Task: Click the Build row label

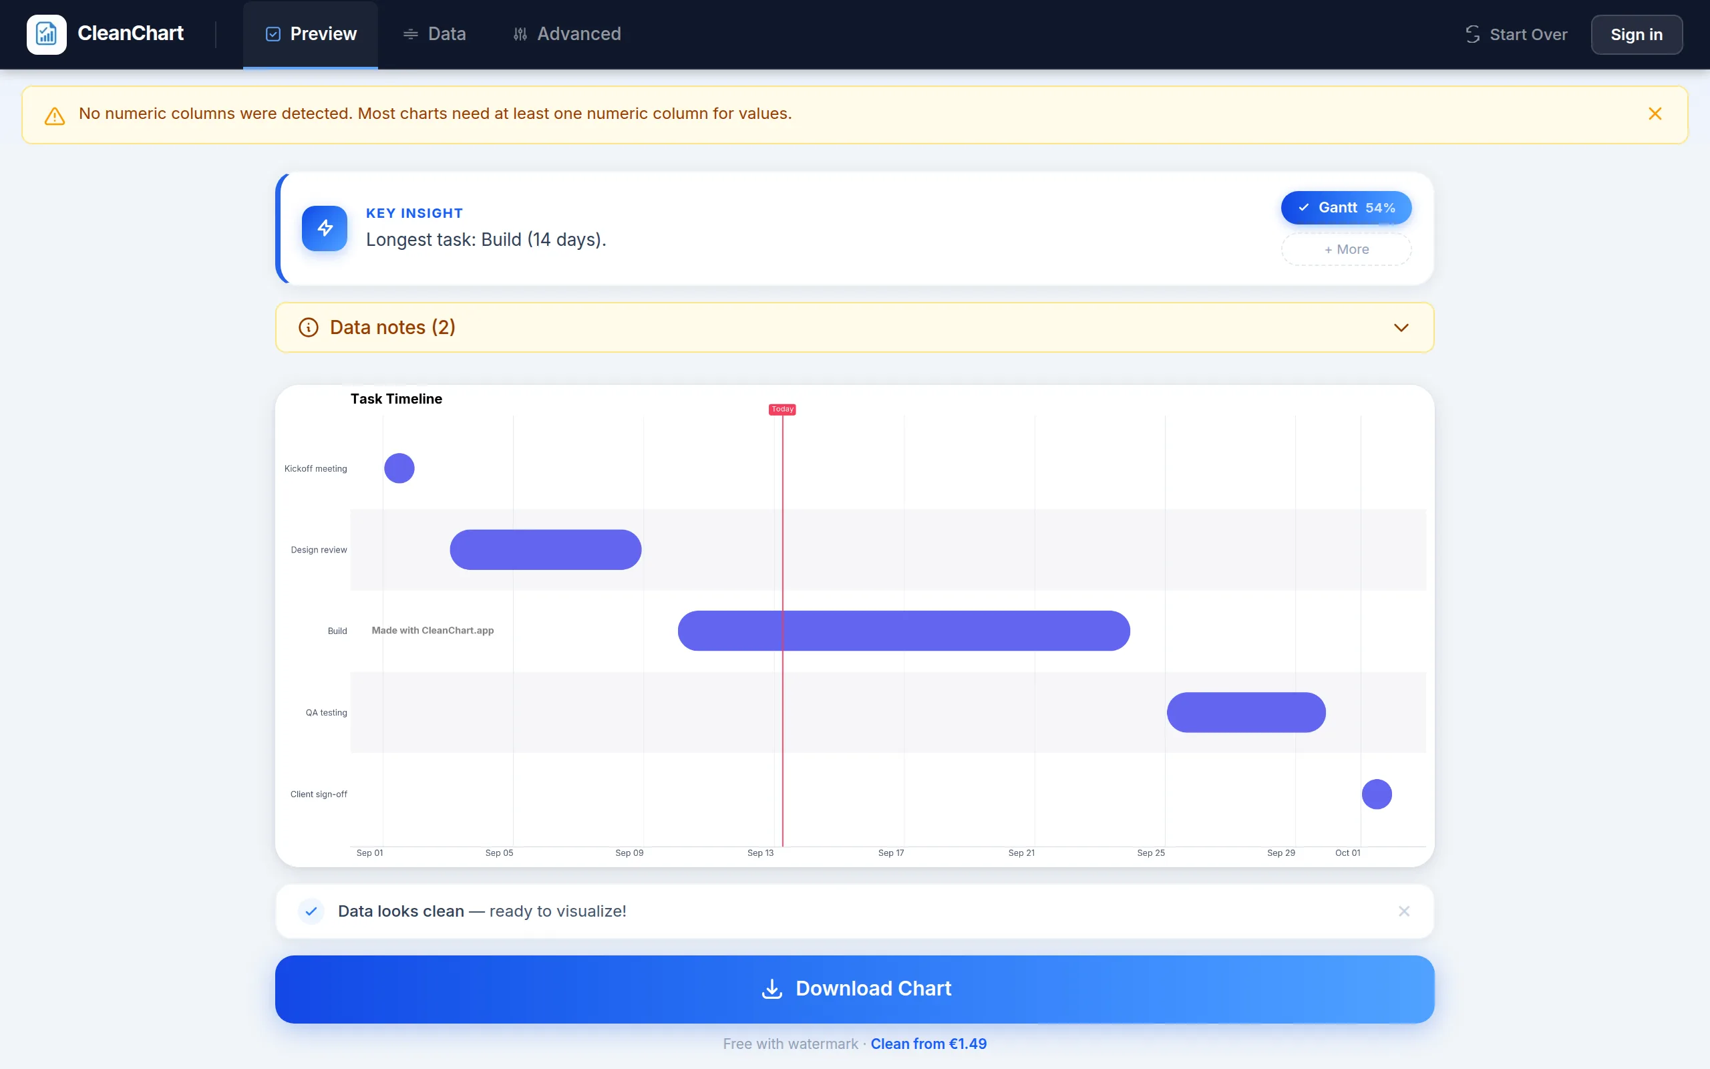Action: (337, 631)
